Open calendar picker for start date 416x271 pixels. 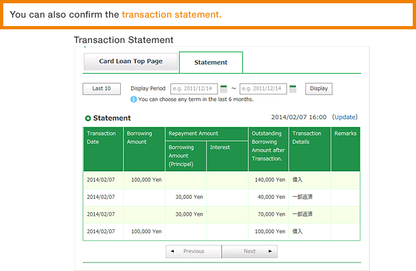223,89
